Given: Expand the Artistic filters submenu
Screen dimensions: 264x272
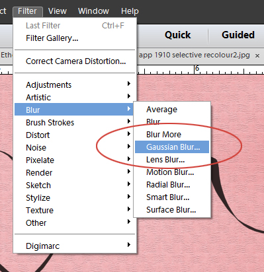Looking at the screenshot, I should pyautogui.click(x=75, y=97).
